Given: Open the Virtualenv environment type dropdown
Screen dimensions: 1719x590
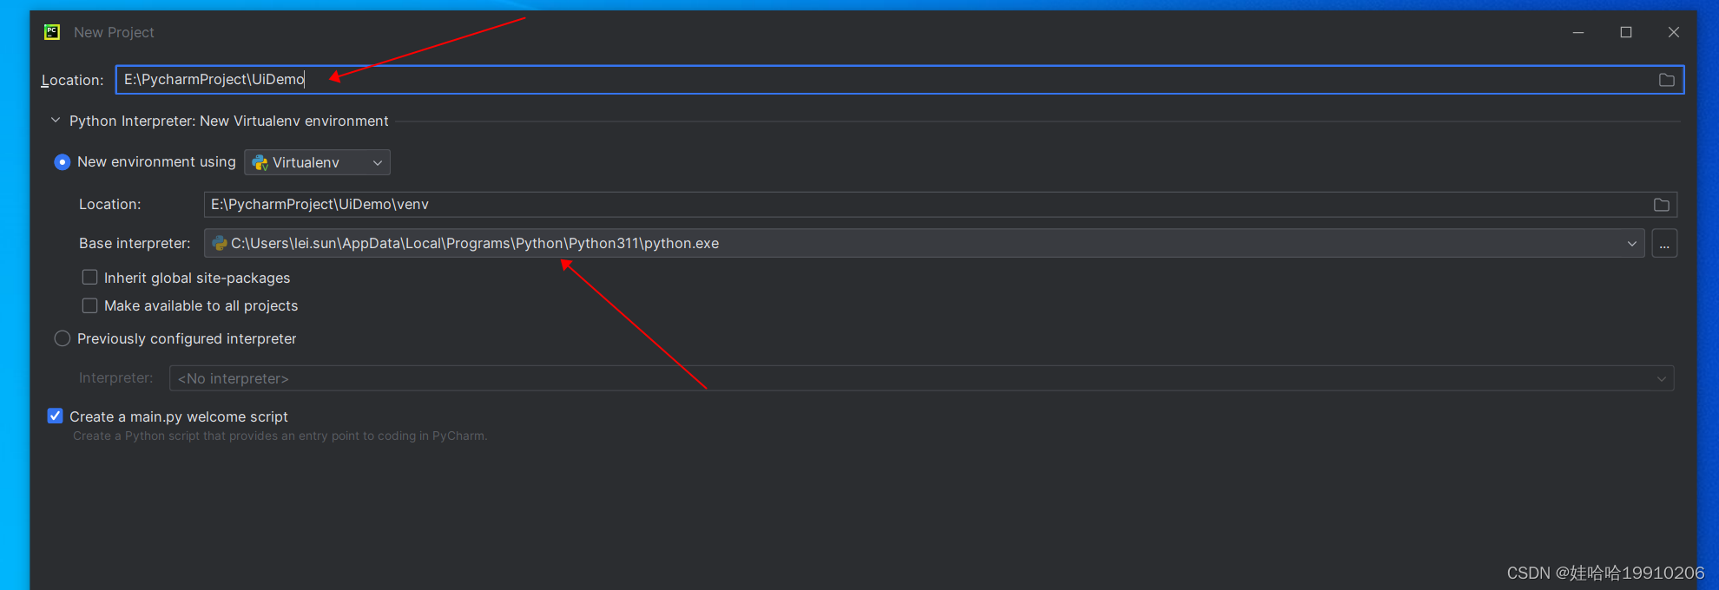Looking at the screenshot, I should 317,162.
